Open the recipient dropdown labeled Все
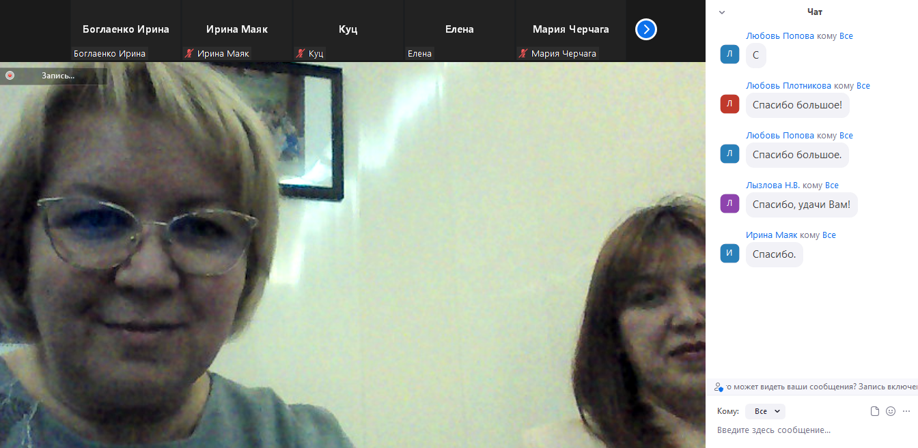Screen dimensions: 918x448 (x=766, y=411)
